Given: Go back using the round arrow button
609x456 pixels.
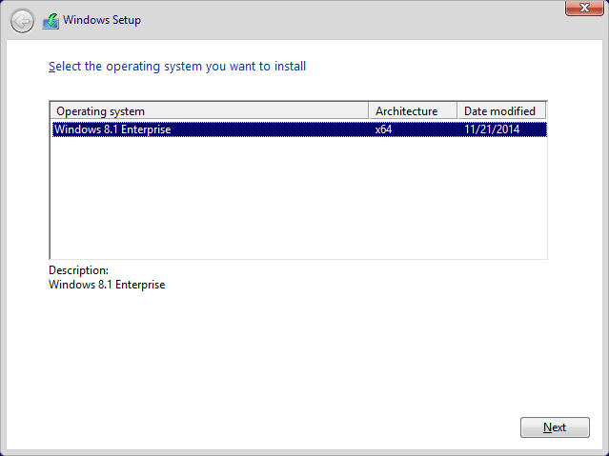Looking at the screenshot, I should pos(22,21).
